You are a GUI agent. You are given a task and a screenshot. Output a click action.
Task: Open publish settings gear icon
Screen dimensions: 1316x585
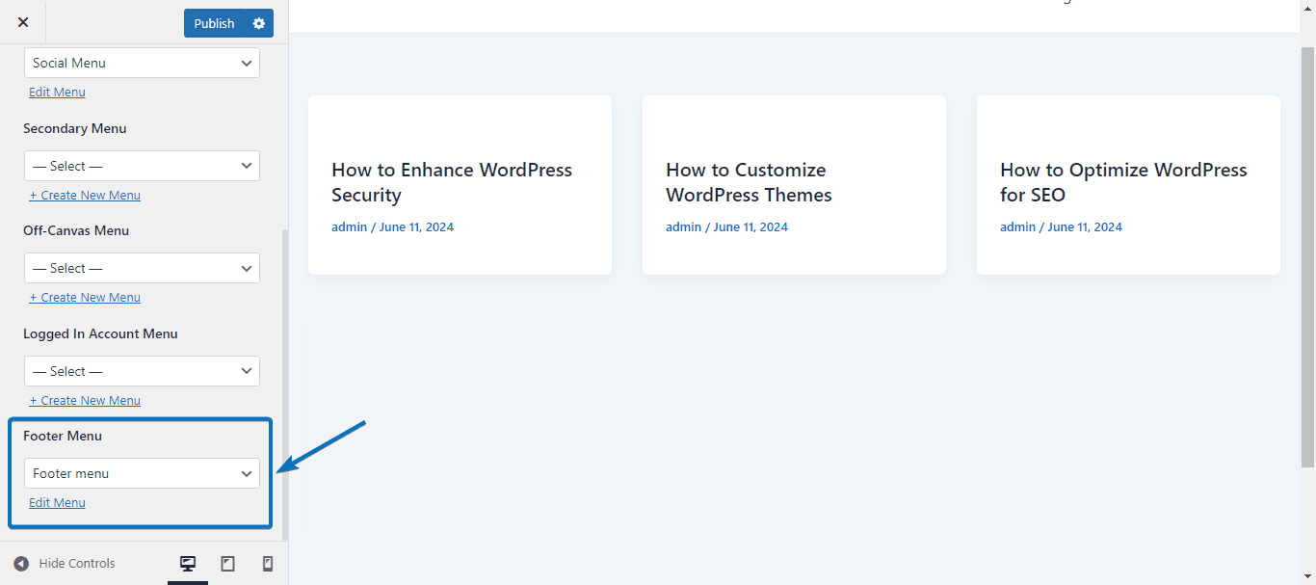tap(259, 23)
